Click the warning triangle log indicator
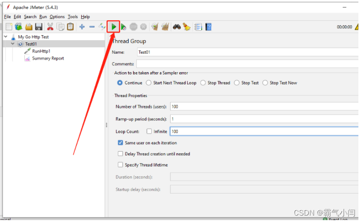The height and width of the screenshot is (221, 362). (x=357, y=27)
